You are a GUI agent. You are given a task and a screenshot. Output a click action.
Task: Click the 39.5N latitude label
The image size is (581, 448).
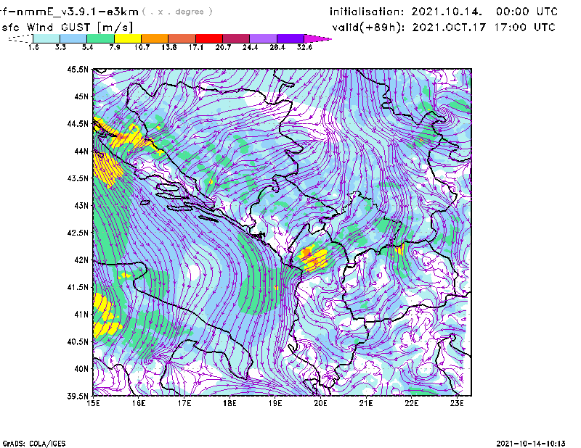[78, 396]
